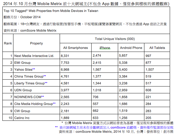176x136 pixels.
Task: Select the iPhone value 2,415
Action: (97, 63)
